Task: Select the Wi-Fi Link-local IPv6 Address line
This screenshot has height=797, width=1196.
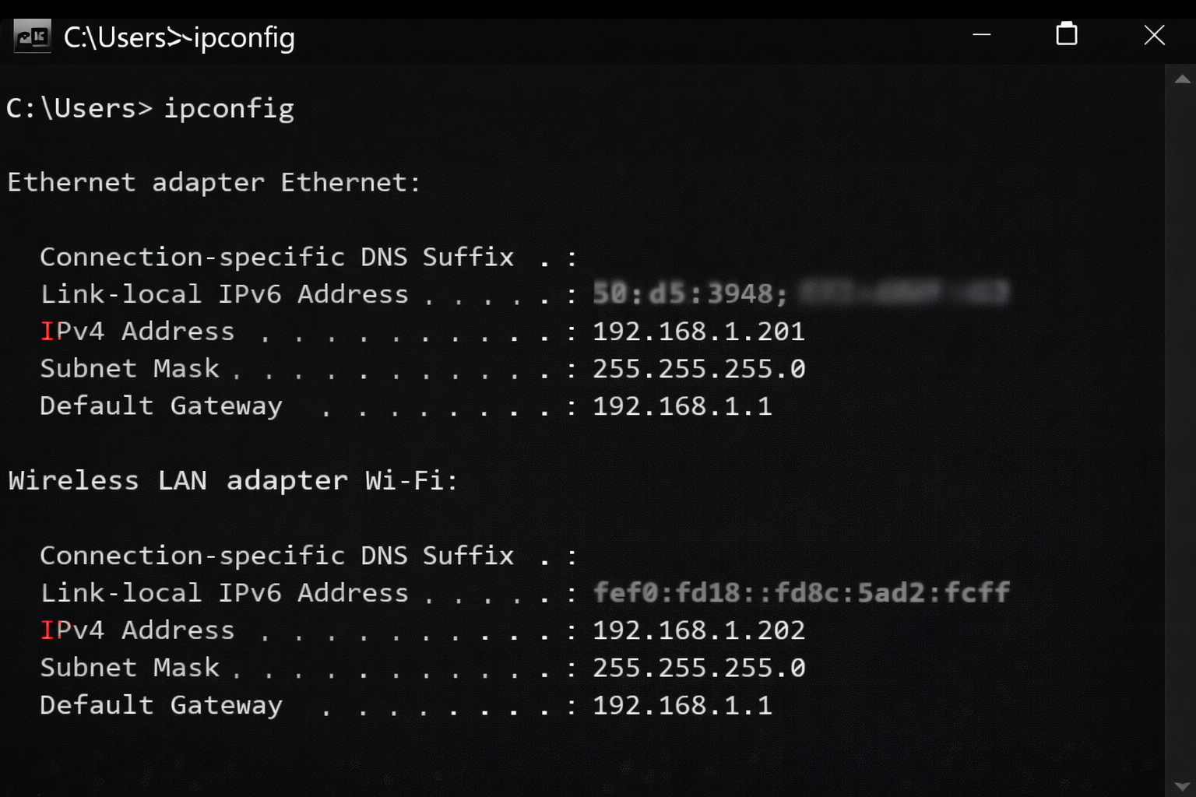Action: pyautogui.click(x=522, y=592)
